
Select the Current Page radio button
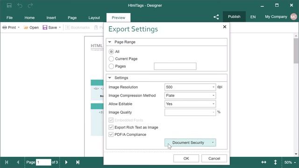pyautogui.click(x=111, y=59)
